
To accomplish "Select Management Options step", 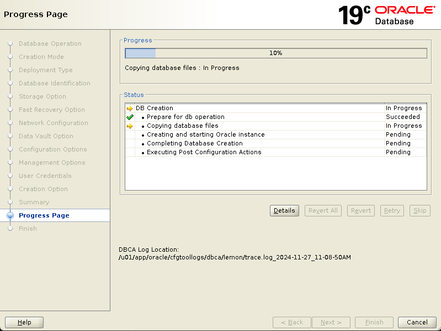I will point(52,162).
